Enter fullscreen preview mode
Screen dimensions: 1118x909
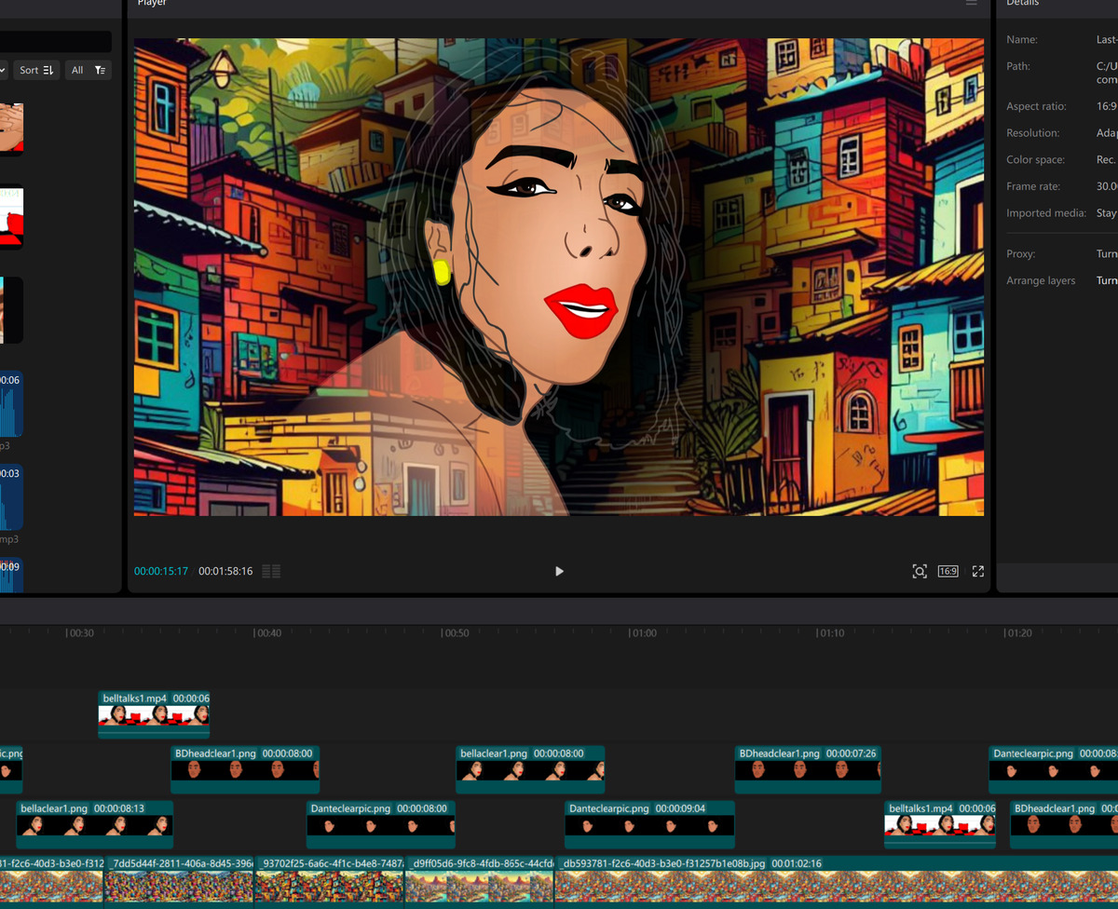tap(978, 571)
